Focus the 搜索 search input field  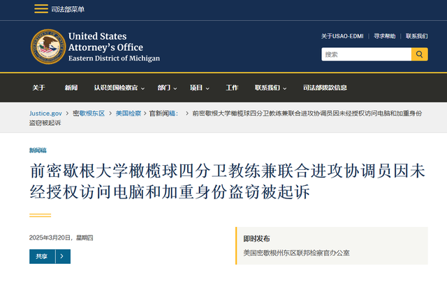pos(366,54)
